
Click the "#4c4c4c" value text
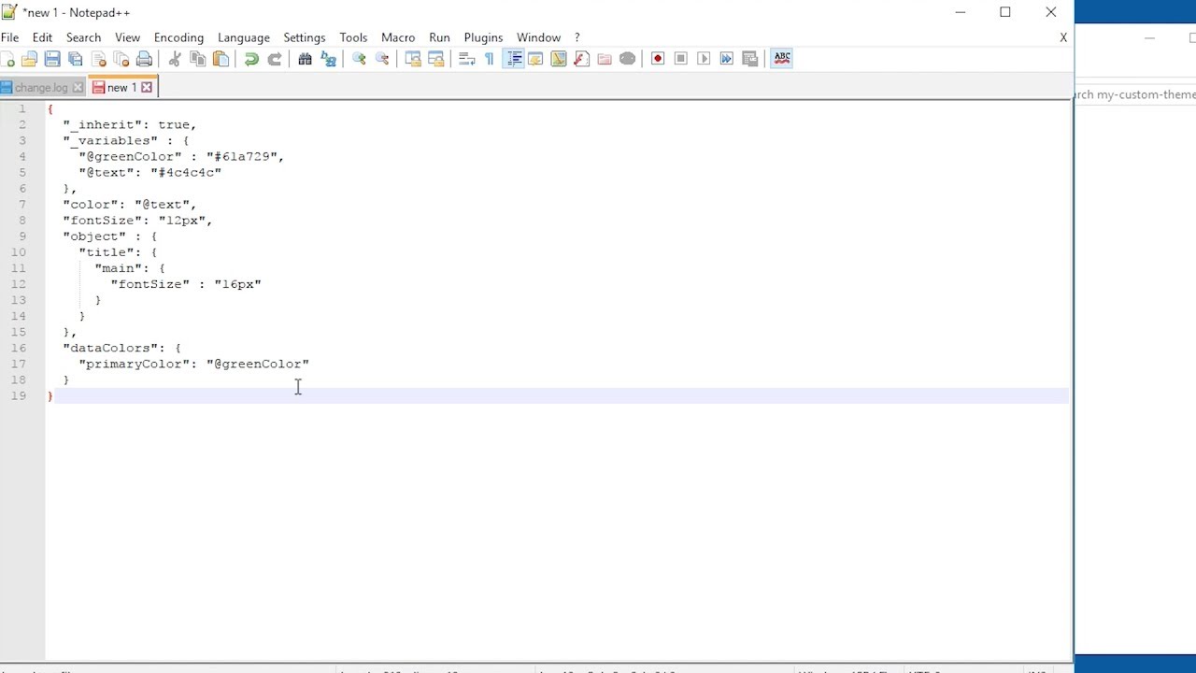(x=186, y=172)
